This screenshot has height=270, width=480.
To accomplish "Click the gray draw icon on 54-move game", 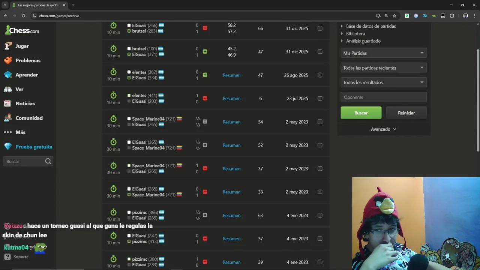I will tap(205, 122).
